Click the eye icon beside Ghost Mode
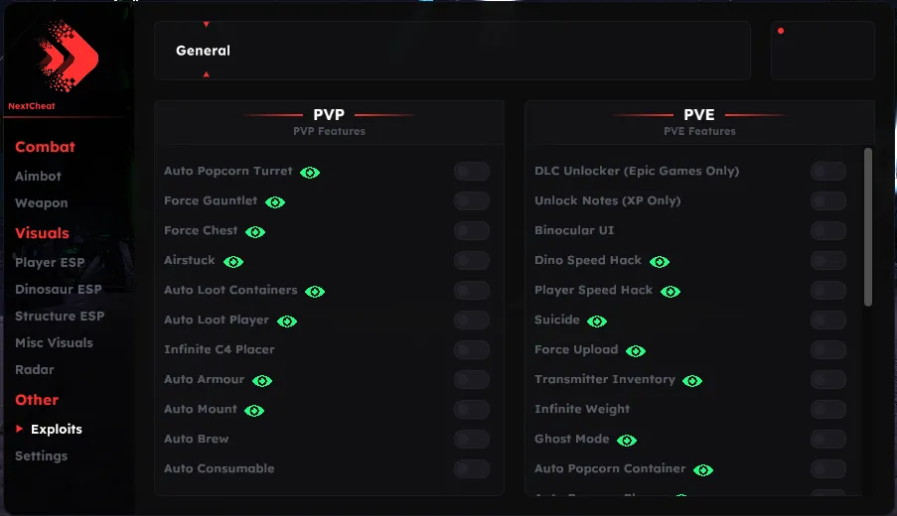 click(x=627, y=440)
